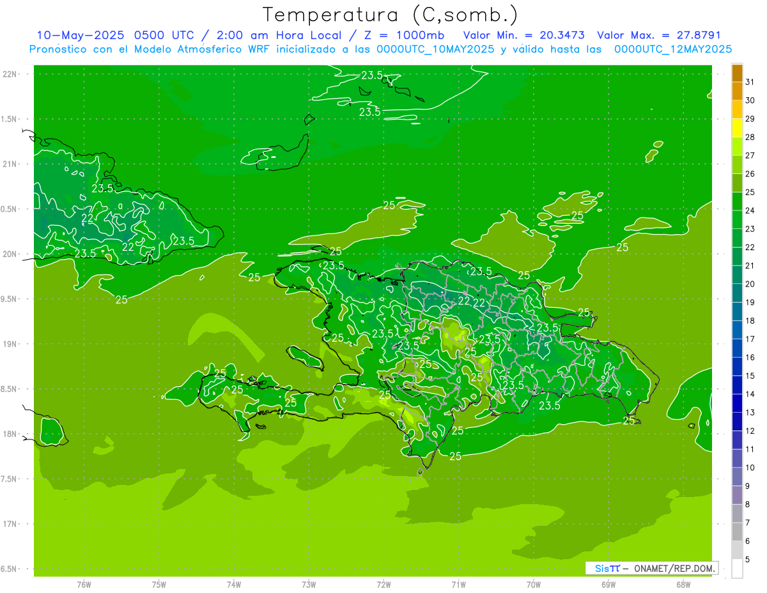
Task: Click the colorbar label 15
Action: (x=750, y=376)
